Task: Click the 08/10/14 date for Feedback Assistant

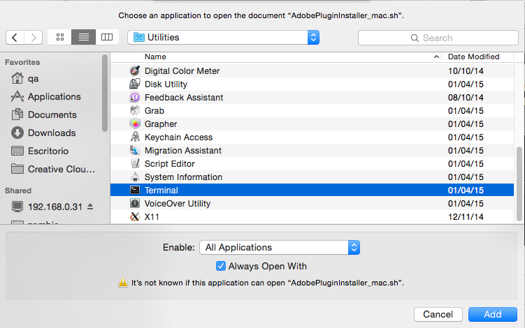Action: click(466, 97)
